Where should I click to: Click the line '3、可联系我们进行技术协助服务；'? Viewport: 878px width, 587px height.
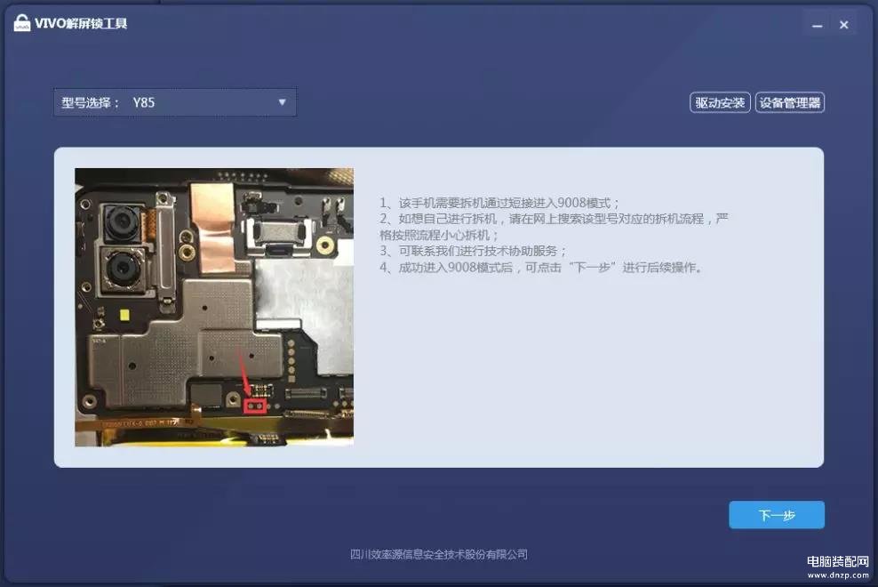pos(473,251)
